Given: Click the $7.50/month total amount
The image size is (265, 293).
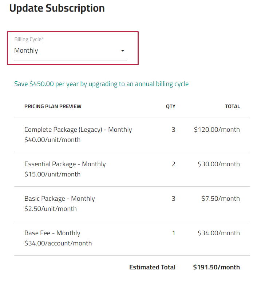Looking at the screenshot, I should click(221, 199).
